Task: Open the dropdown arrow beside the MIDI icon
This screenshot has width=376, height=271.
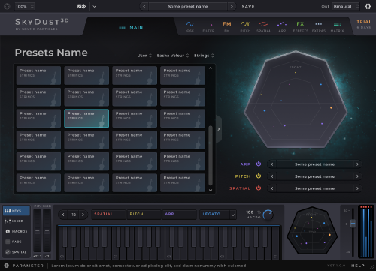Action: 94,6
